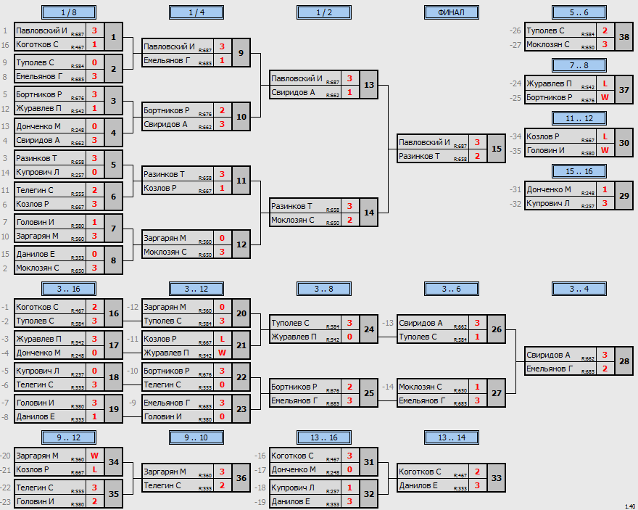Click Емельянов Г in match 28
This screenshot has height=510, width=638.
click(550, 369)
